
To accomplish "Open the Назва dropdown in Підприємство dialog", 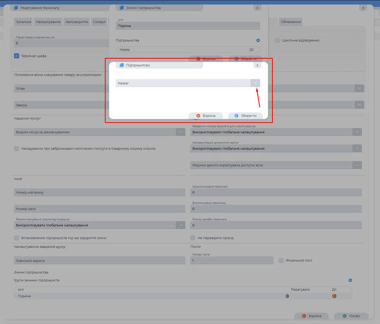I will pyautogui.click(x=255, y=83).
